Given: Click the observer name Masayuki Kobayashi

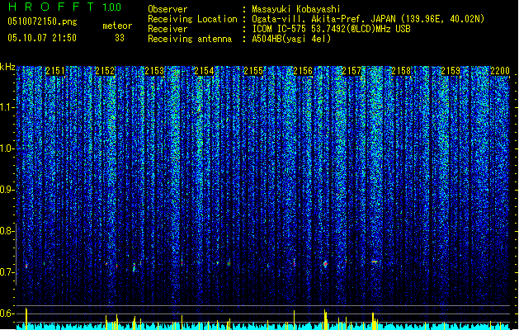Looking at the screenshot, I should tap(296, 9).
